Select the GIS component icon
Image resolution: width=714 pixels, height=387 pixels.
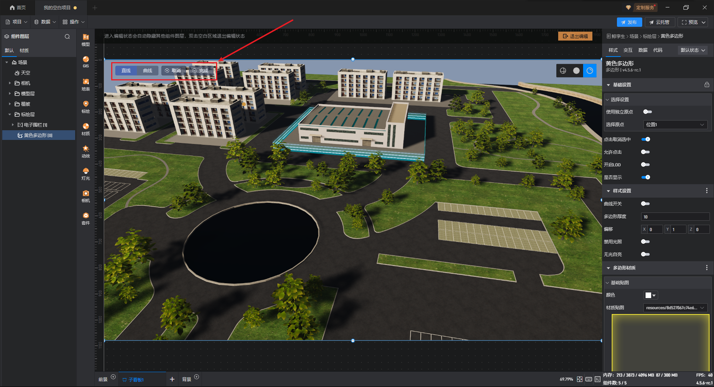click(86, 61)
